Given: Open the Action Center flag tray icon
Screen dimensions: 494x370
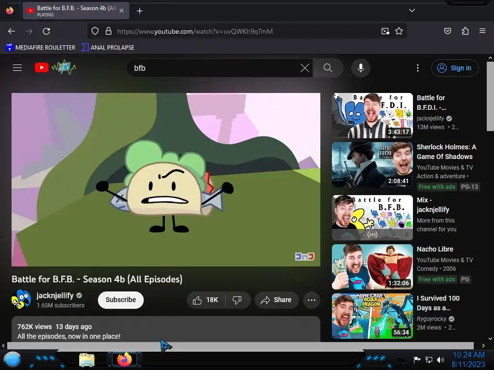Looking at the screenshot, I should pos(417,359).
